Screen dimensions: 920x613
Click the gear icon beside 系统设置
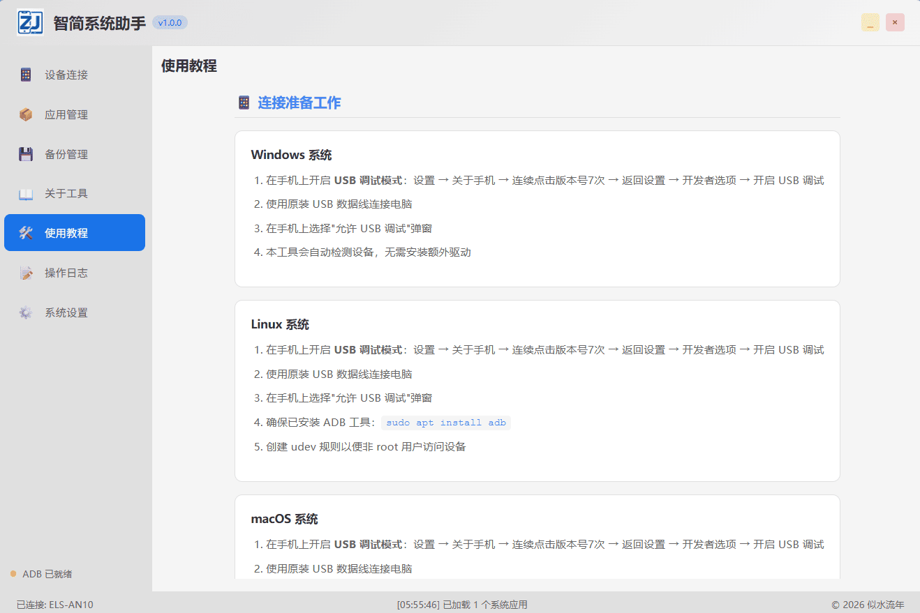(x=26, y=312)
